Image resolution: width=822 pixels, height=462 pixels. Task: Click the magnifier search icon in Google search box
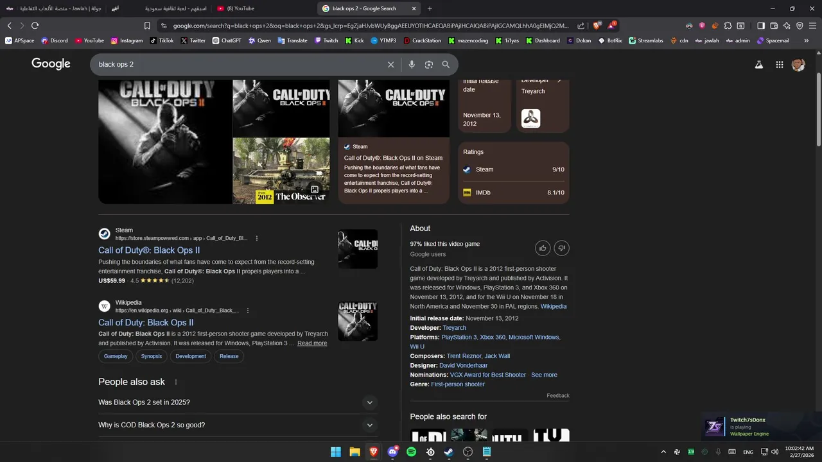[x=446, y=65]
